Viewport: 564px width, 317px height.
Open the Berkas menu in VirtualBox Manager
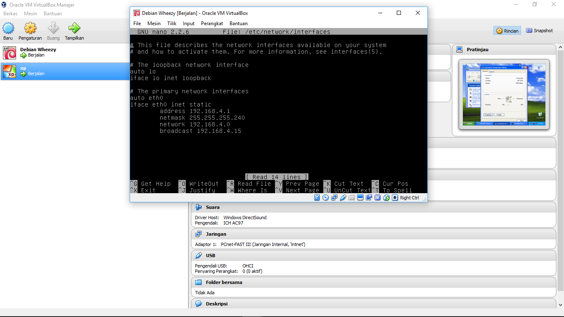pos(10,13)
